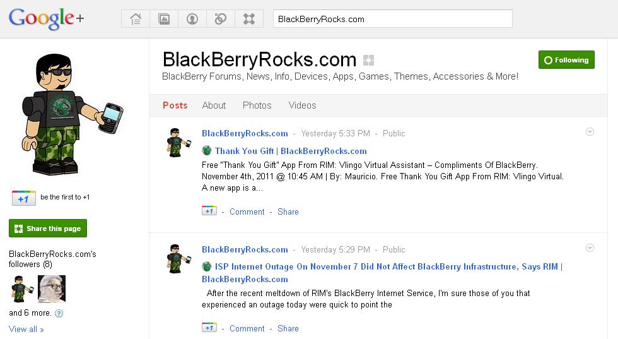Open the Thank You Gift article link
The image size is (618, 339).
[x=291, y=151]
